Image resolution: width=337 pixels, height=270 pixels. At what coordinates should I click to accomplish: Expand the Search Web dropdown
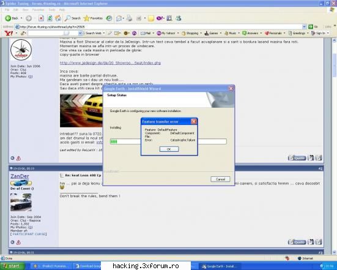click(x=104, y=33)
